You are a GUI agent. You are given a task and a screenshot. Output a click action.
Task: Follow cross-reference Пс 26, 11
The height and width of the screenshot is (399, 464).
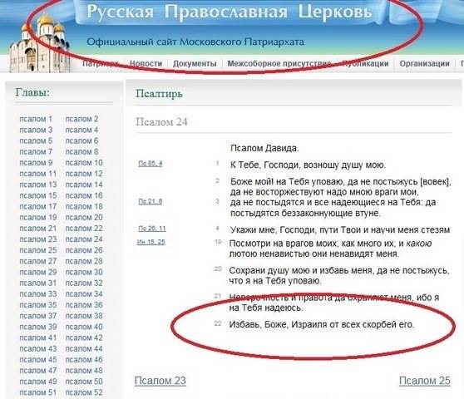pyautogui.click(x=152, y=229)
